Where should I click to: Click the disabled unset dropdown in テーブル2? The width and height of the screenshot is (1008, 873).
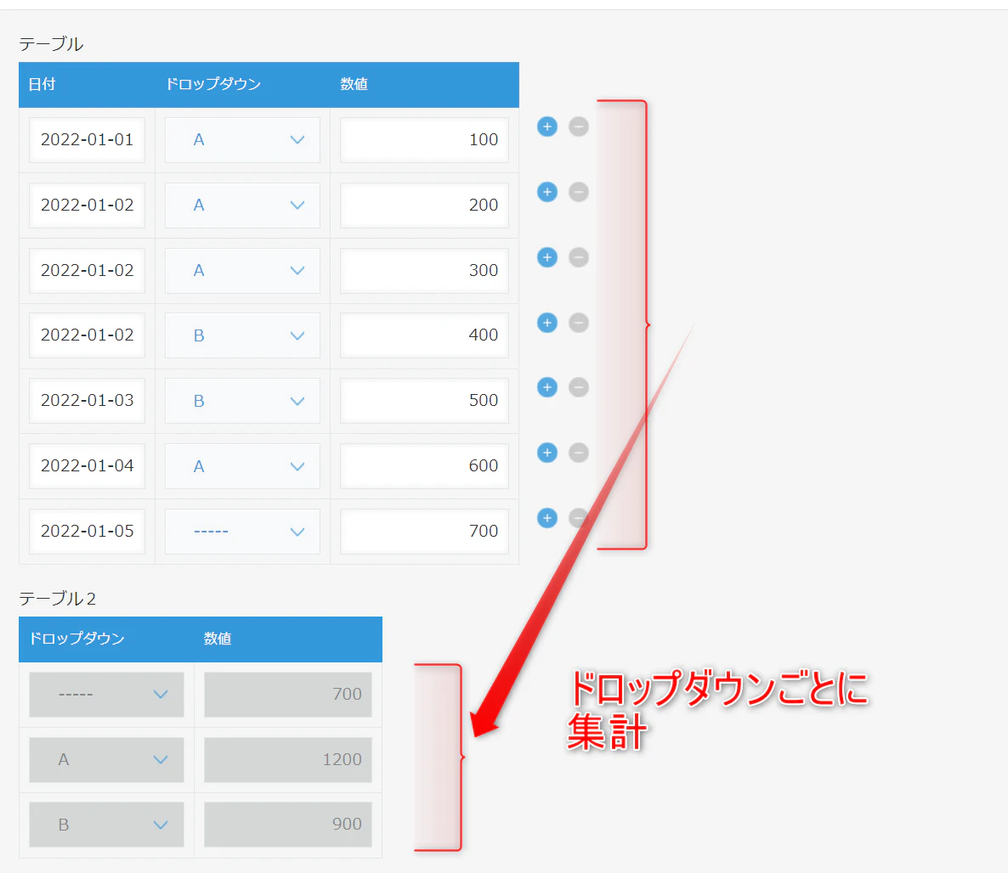click(x=107, y=695)
